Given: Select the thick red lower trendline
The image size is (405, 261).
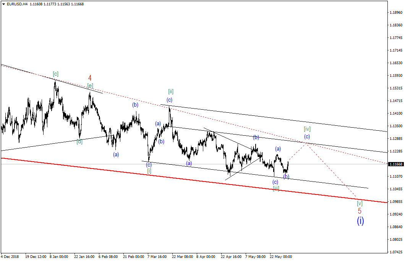Looking at the screenshot, I should [194, 180].
